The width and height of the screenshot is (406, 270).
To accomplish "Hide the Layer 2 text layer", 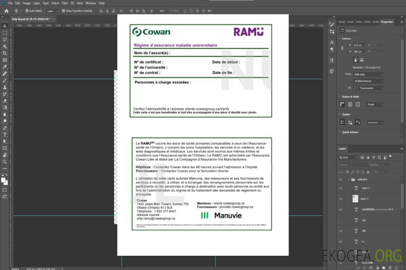I will pyautogui.click(x=341, y=188).
